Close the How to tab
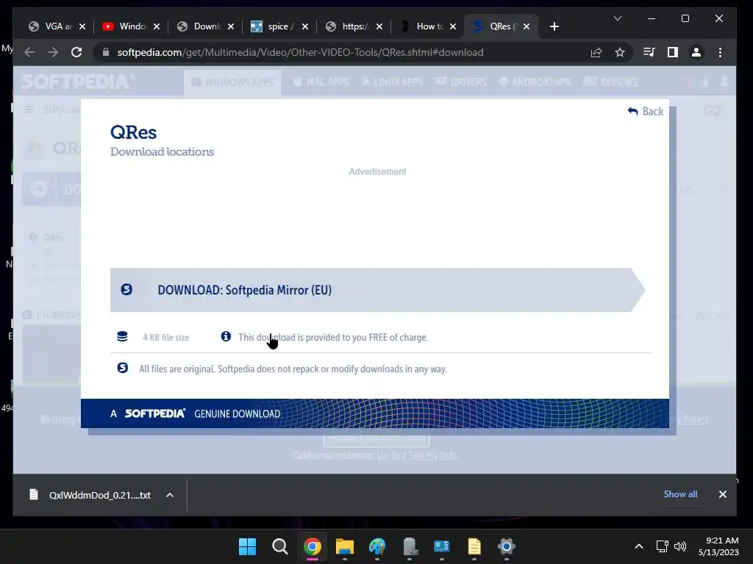The image size is (753, 564). point(453,26)
